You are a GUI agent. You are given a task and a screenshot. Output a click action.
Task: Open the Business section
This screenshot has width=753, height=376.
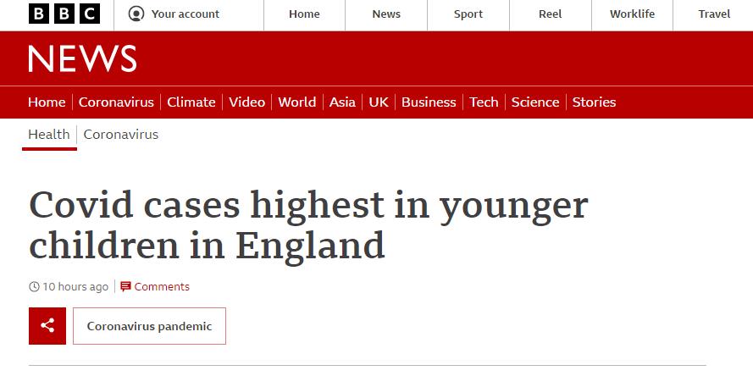point(429,102)
